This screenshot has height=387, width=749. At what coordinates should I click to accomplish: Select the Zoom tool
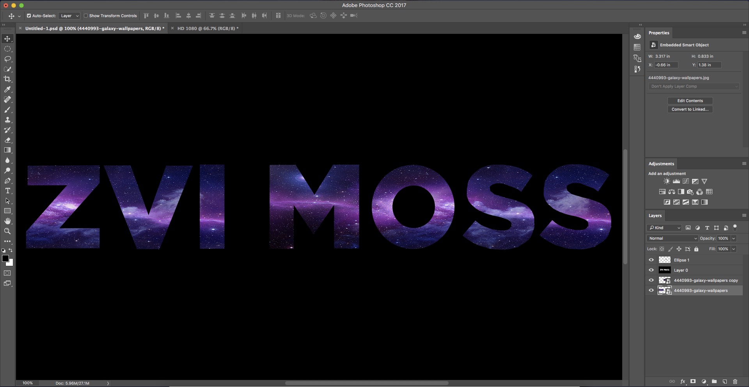click(7, 231)
